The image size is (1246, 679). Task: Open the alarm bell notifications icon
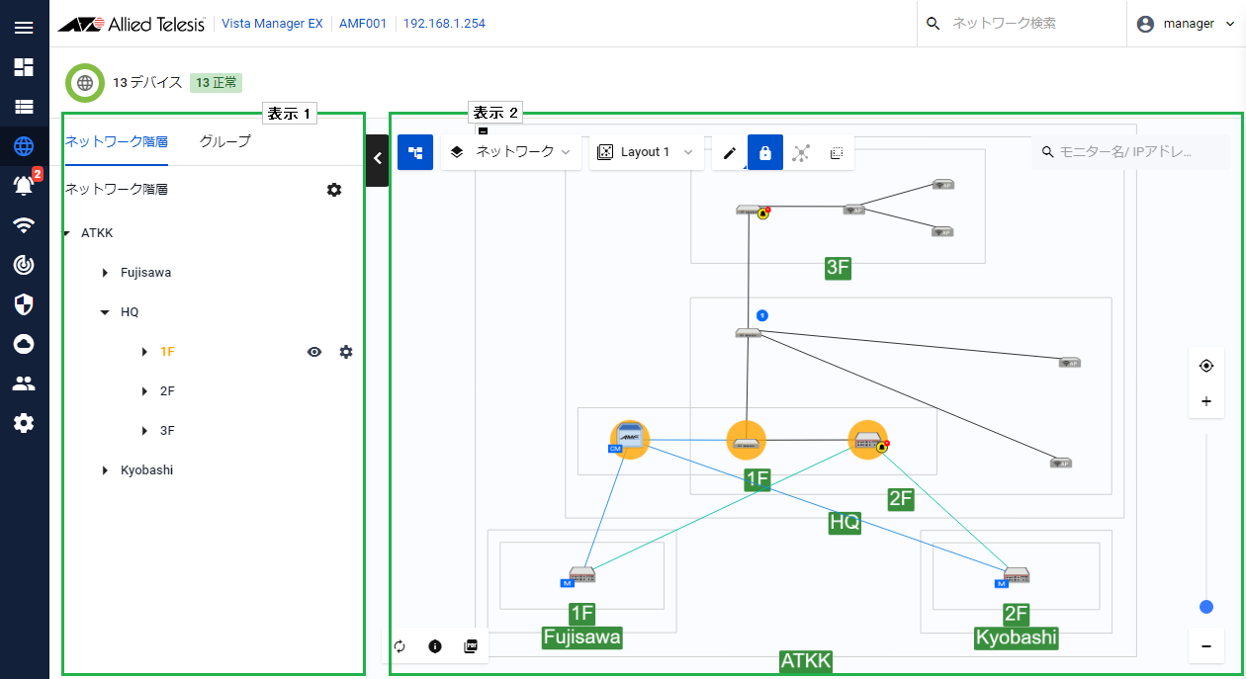pyautogui.click(x=24, y=186)
